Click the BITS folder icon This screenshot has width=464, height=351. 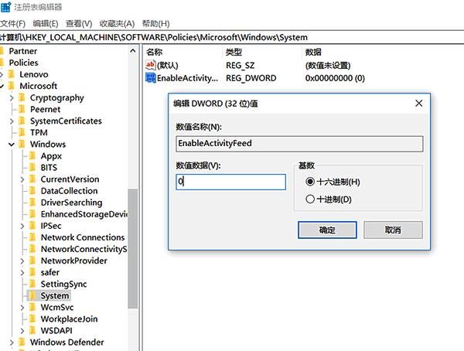coord(32,168)
